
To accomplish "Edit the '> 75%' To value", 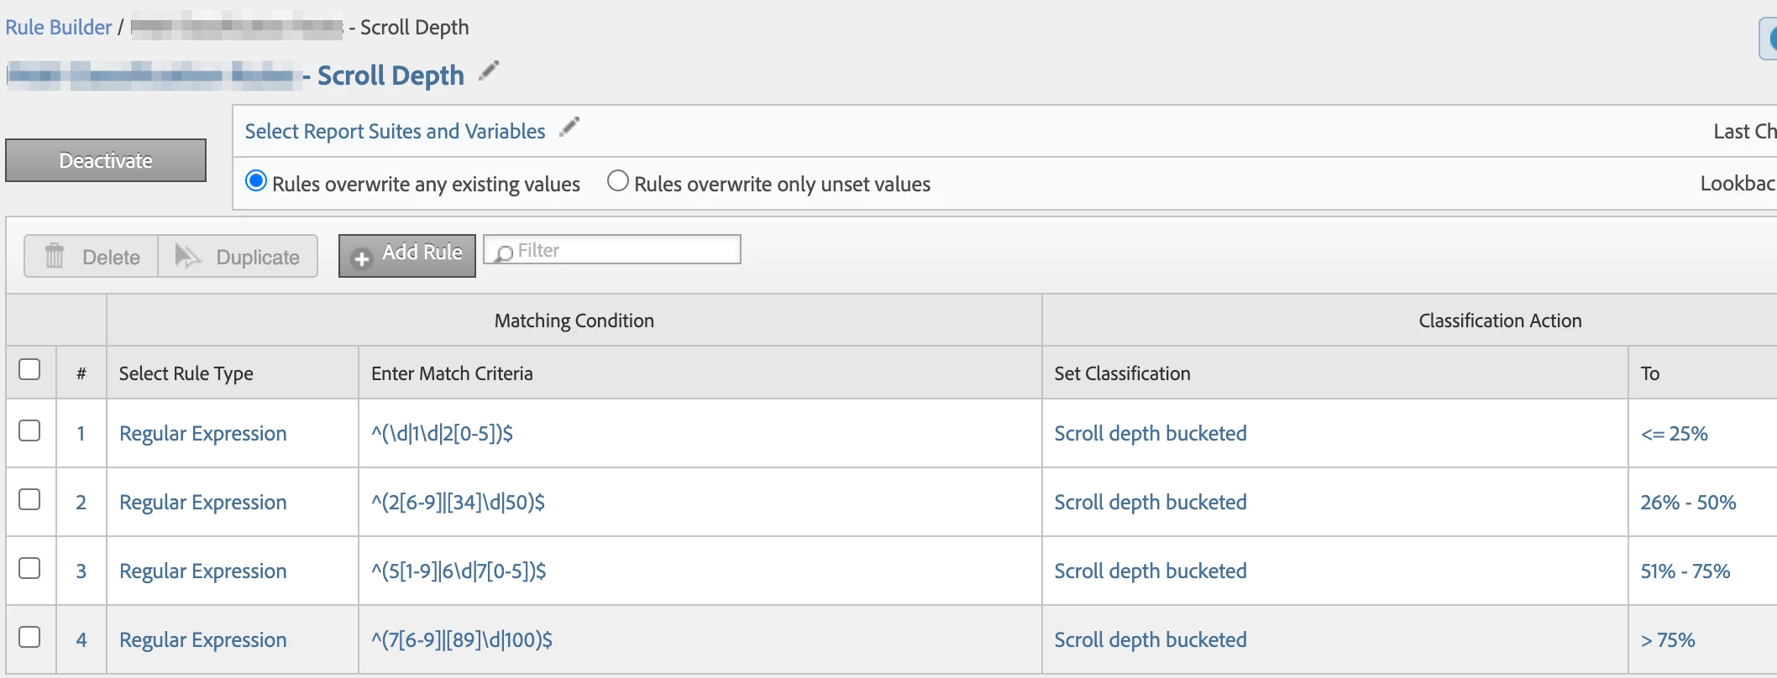I will pyautogui.click(x=1668, y=640).
